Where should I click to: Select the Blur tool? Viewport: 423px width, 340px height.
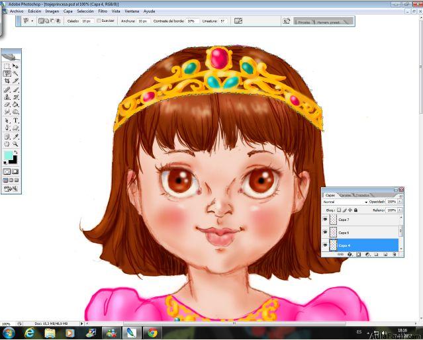tap(7, 112)
